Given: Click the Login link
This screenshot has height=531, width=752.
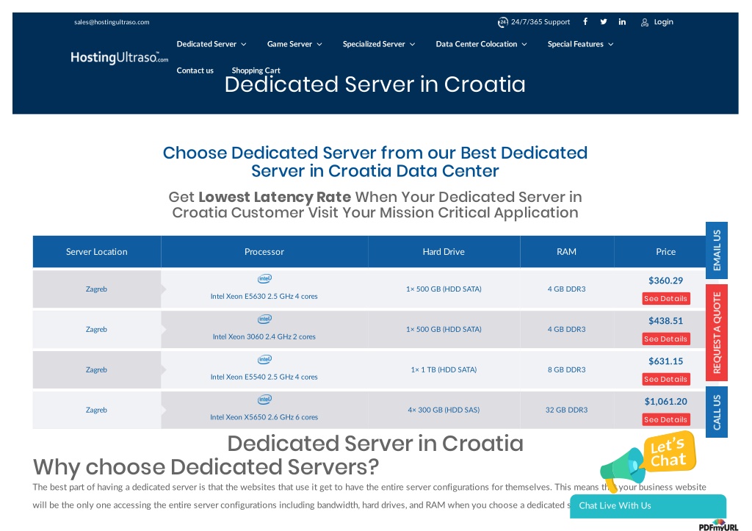Looking at the screenshot, I should click(664, 22).
